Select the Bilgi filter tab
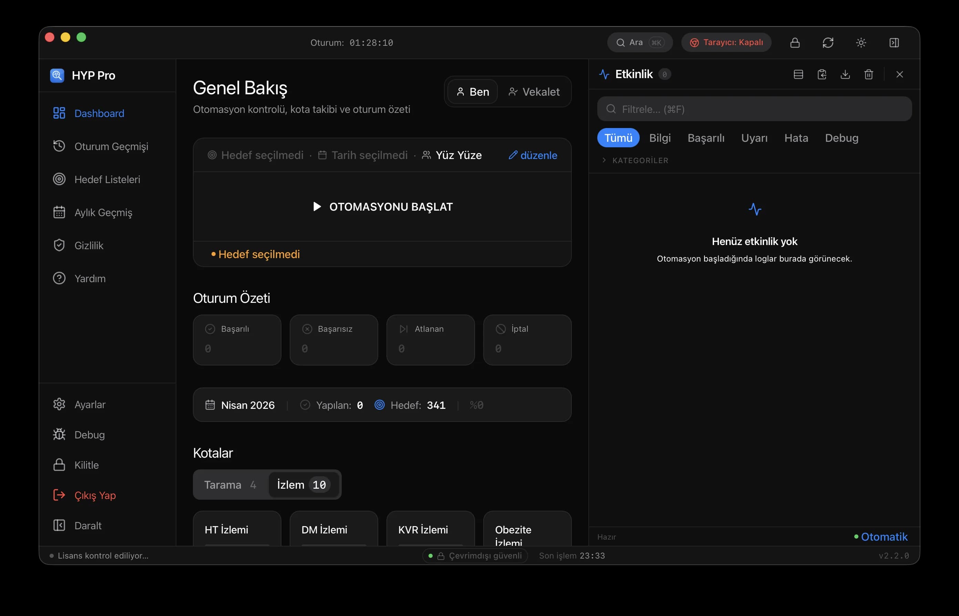The width and height of the screenshot is (959, 616). 660,138
